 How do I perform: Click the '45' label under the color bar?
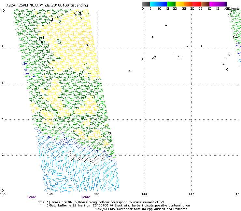coord(217,9)
